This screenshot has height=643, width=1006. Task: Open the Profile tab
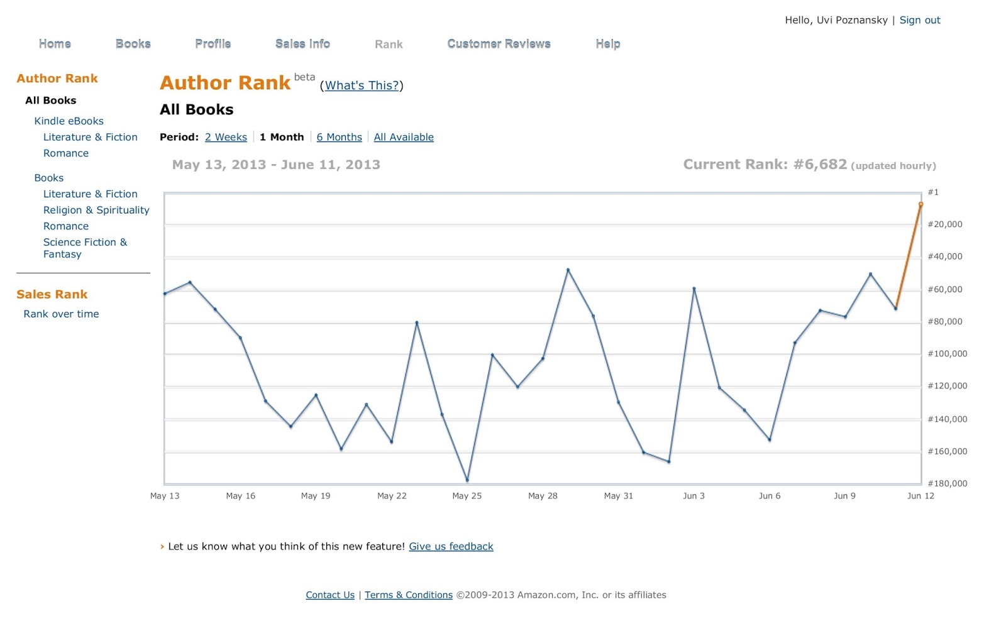click(213, 44)
